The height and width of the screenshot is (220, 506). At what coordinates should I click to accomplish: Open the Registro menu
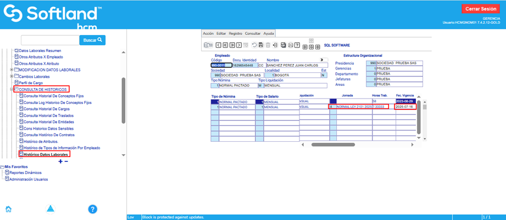click(x=235, y=33)
